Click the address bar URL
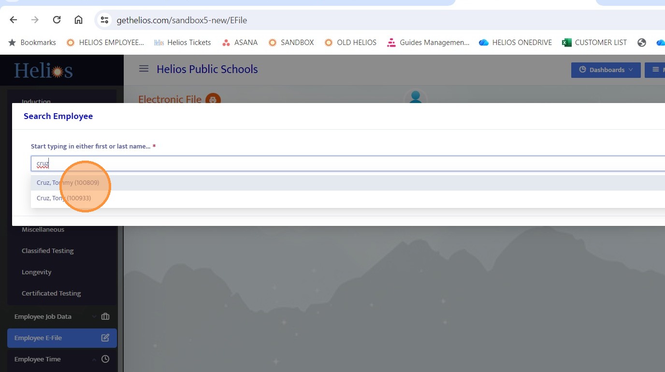This screenshot has height=372, width=665. point(182,20)
